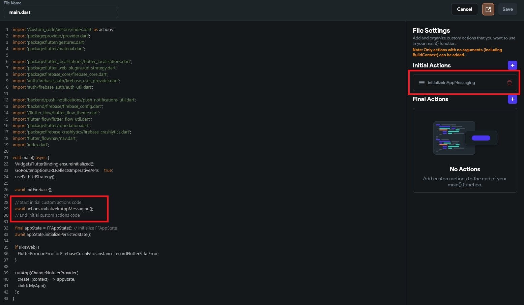The height and width of the screenshot is (305, 524).
Task: Click the File Settings heading
Action: [x=431, y=31]
